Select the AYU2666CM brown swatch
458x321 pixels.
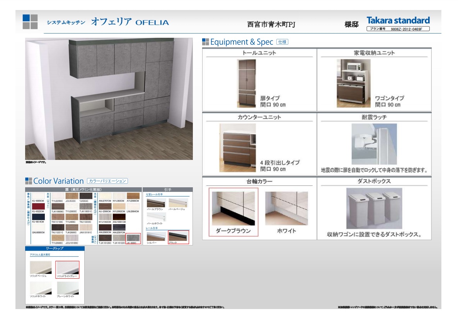(133, 196)
